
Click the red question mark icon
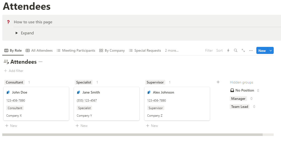tap(8, 22)
